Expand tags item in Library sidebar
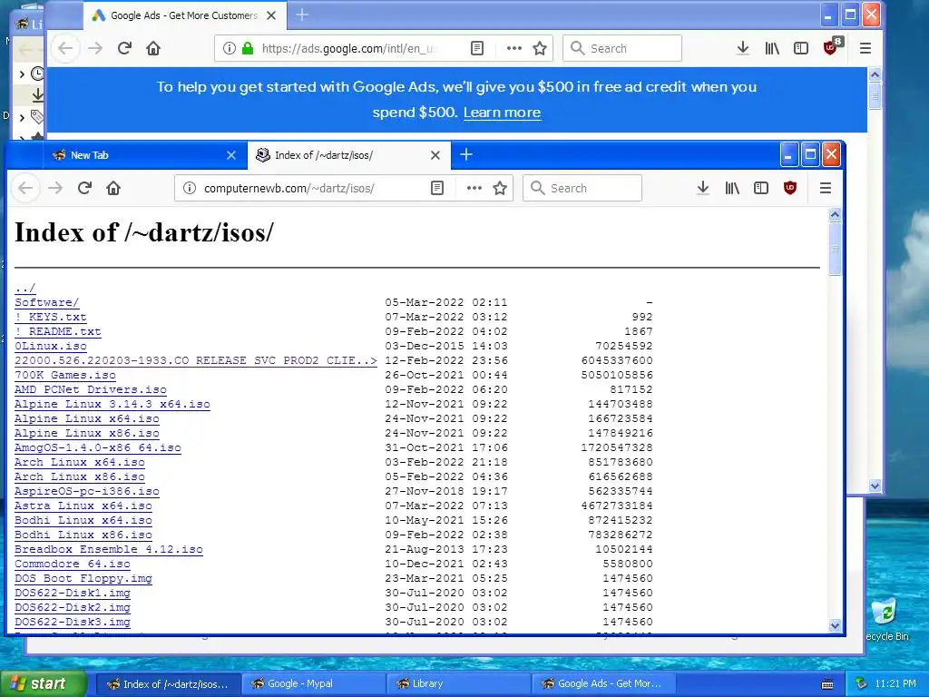Viewport: 929px width, 697px height. tap(22, 117)
